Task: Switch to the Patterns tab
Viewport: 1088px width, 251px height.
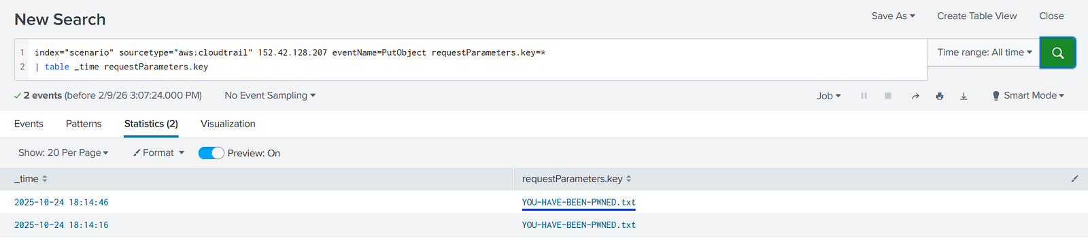Action: (x=84, y=124)
